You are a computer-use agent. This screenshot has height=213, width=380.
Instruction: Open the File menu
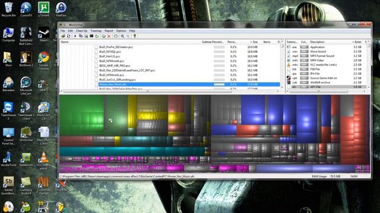tap(63, 31)
